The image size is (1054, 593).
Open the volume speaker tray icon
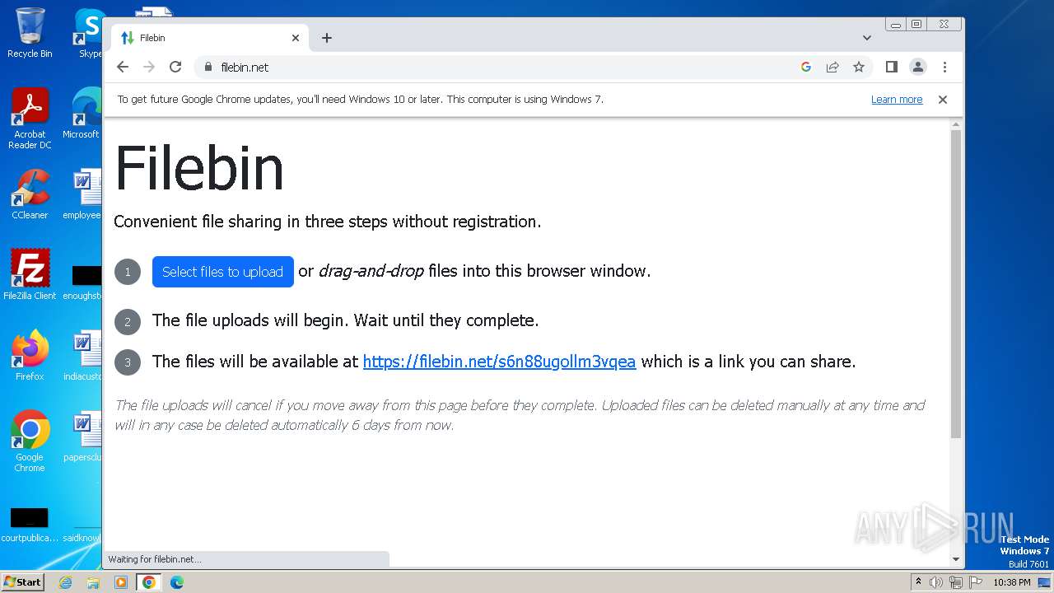click(x=936, y=582)
